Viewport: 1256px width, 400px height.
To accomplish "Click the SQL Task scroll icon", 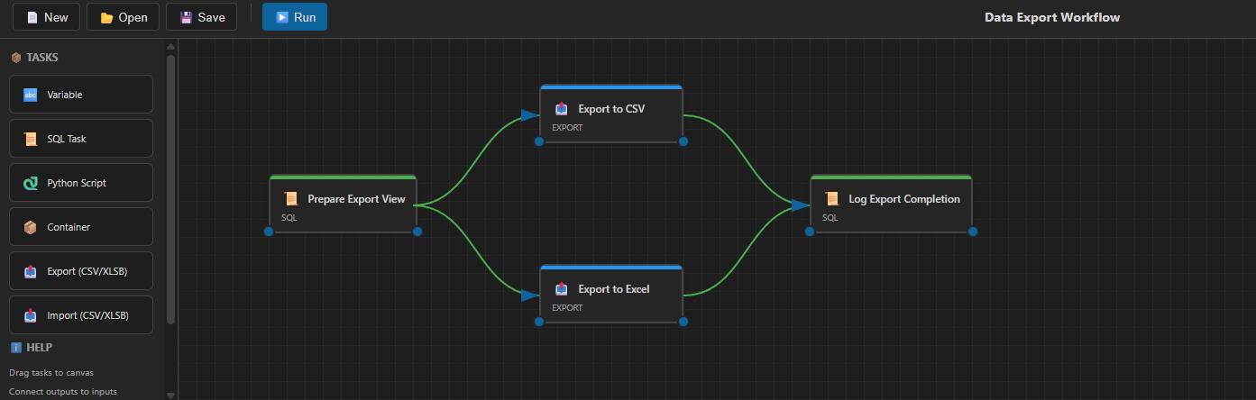I will [x=31, y=139].
